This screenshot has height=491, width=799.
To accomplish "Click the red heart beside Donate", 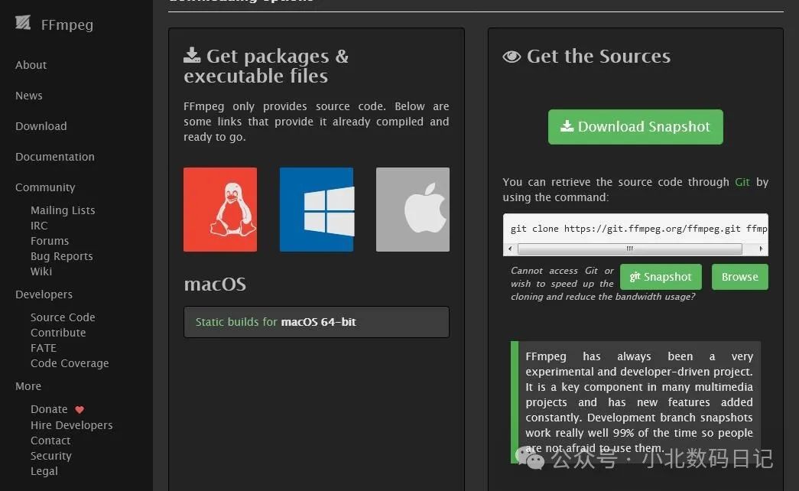I will pyautogui.click(x=80, y=410).
